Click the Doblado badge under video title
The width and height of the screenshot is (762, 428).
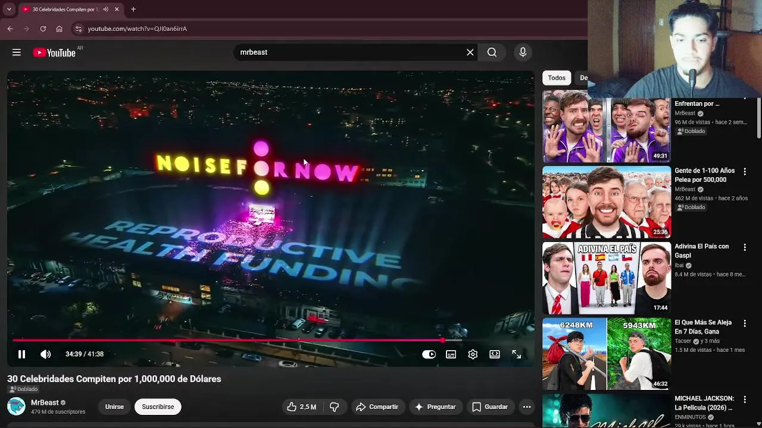(x=24, y=389)
